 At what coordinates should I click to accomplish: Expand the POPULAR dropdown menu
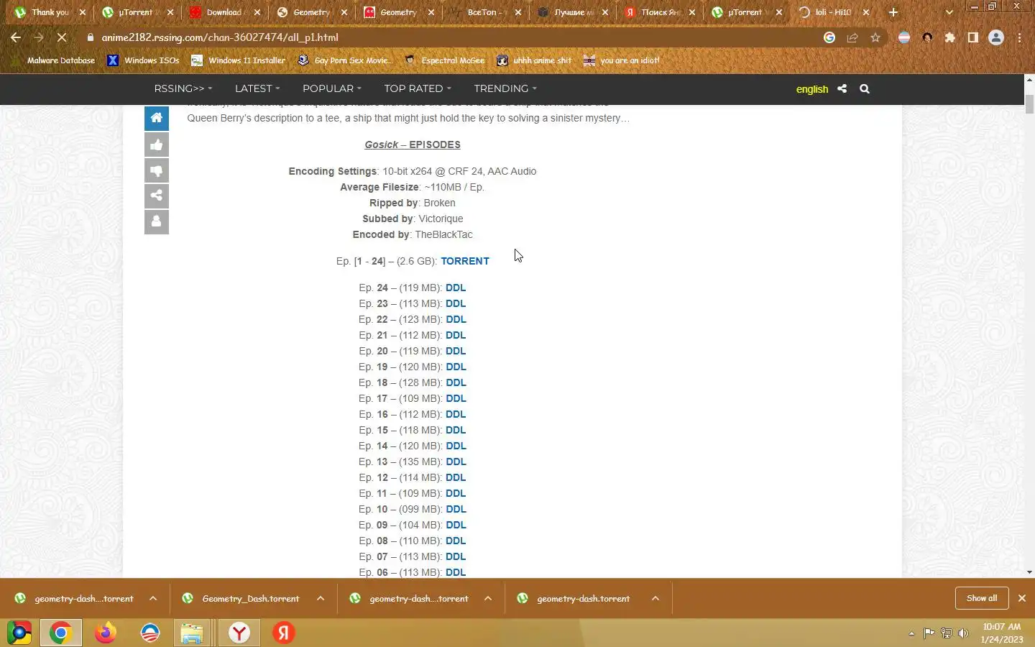332,88
